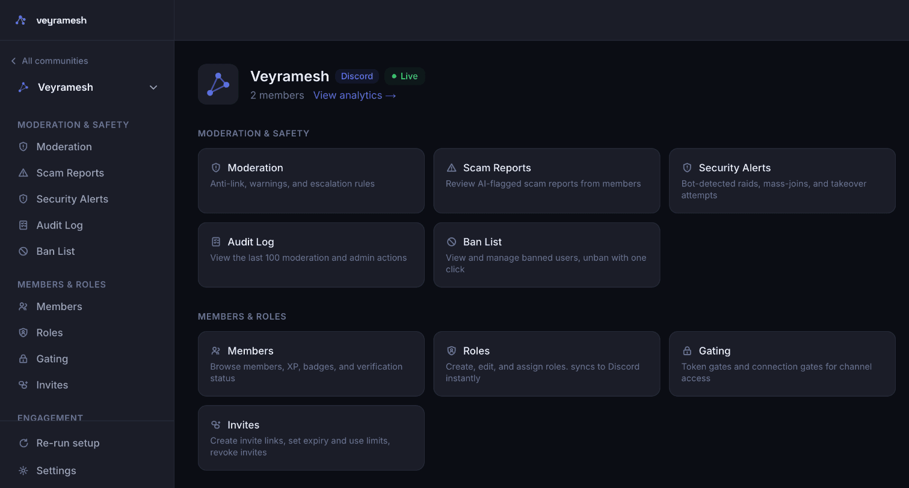Click 'Review AI-flagged scam reports from members' description
Image resolution: width=909 pixels, height=488 pixels.
click(543, 184)
